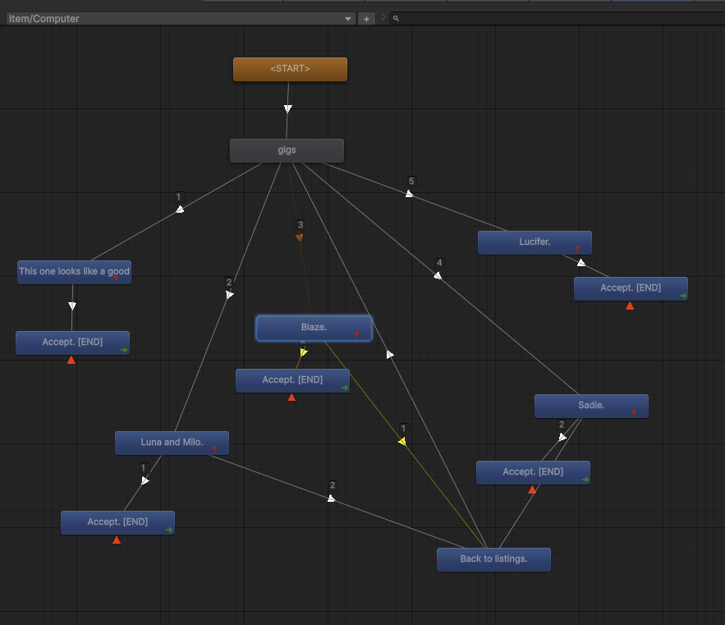The width and height of the screenshot is (725, 625).
Task: Select the Back to listings. node
Action: (493, 559)
